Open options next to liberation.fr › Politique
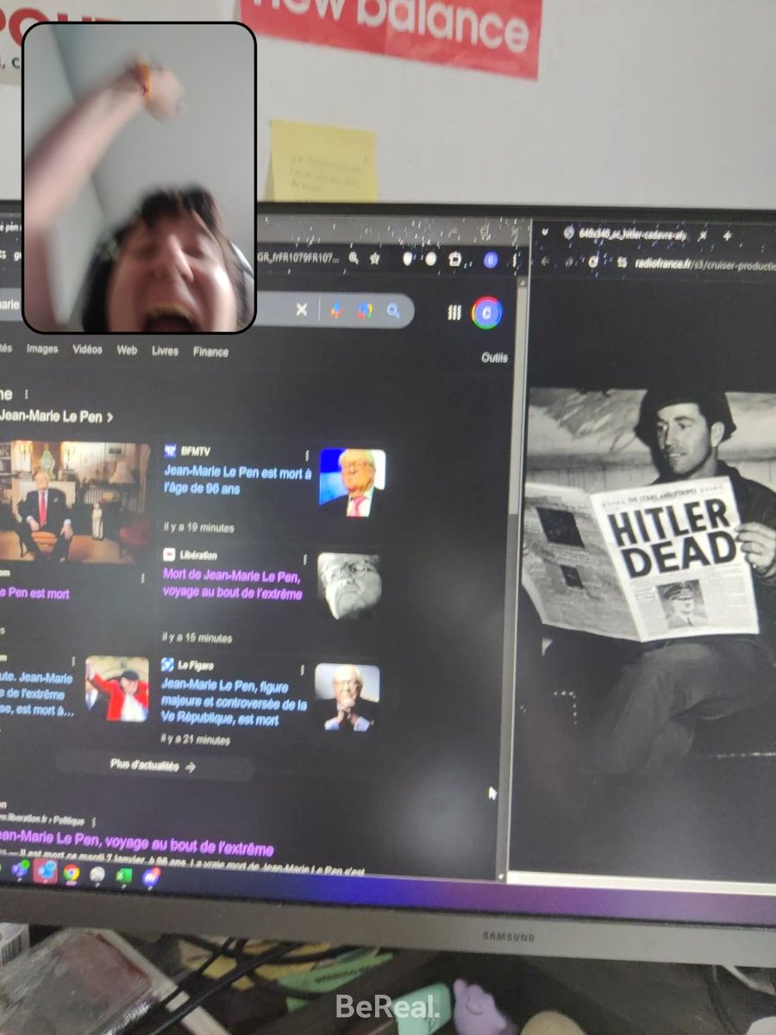 point(94,822)
